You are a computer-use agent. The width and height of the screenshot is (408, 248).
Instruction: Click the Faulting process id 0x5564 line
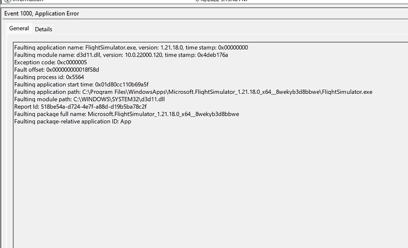click(x=49, y=77)
